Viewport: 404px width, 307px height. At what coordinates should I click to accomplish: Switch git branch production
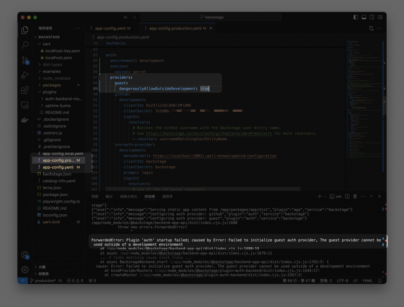point(43,281)
